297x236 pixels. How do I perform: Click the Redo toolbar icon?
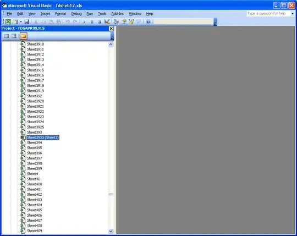coord(75,22)
